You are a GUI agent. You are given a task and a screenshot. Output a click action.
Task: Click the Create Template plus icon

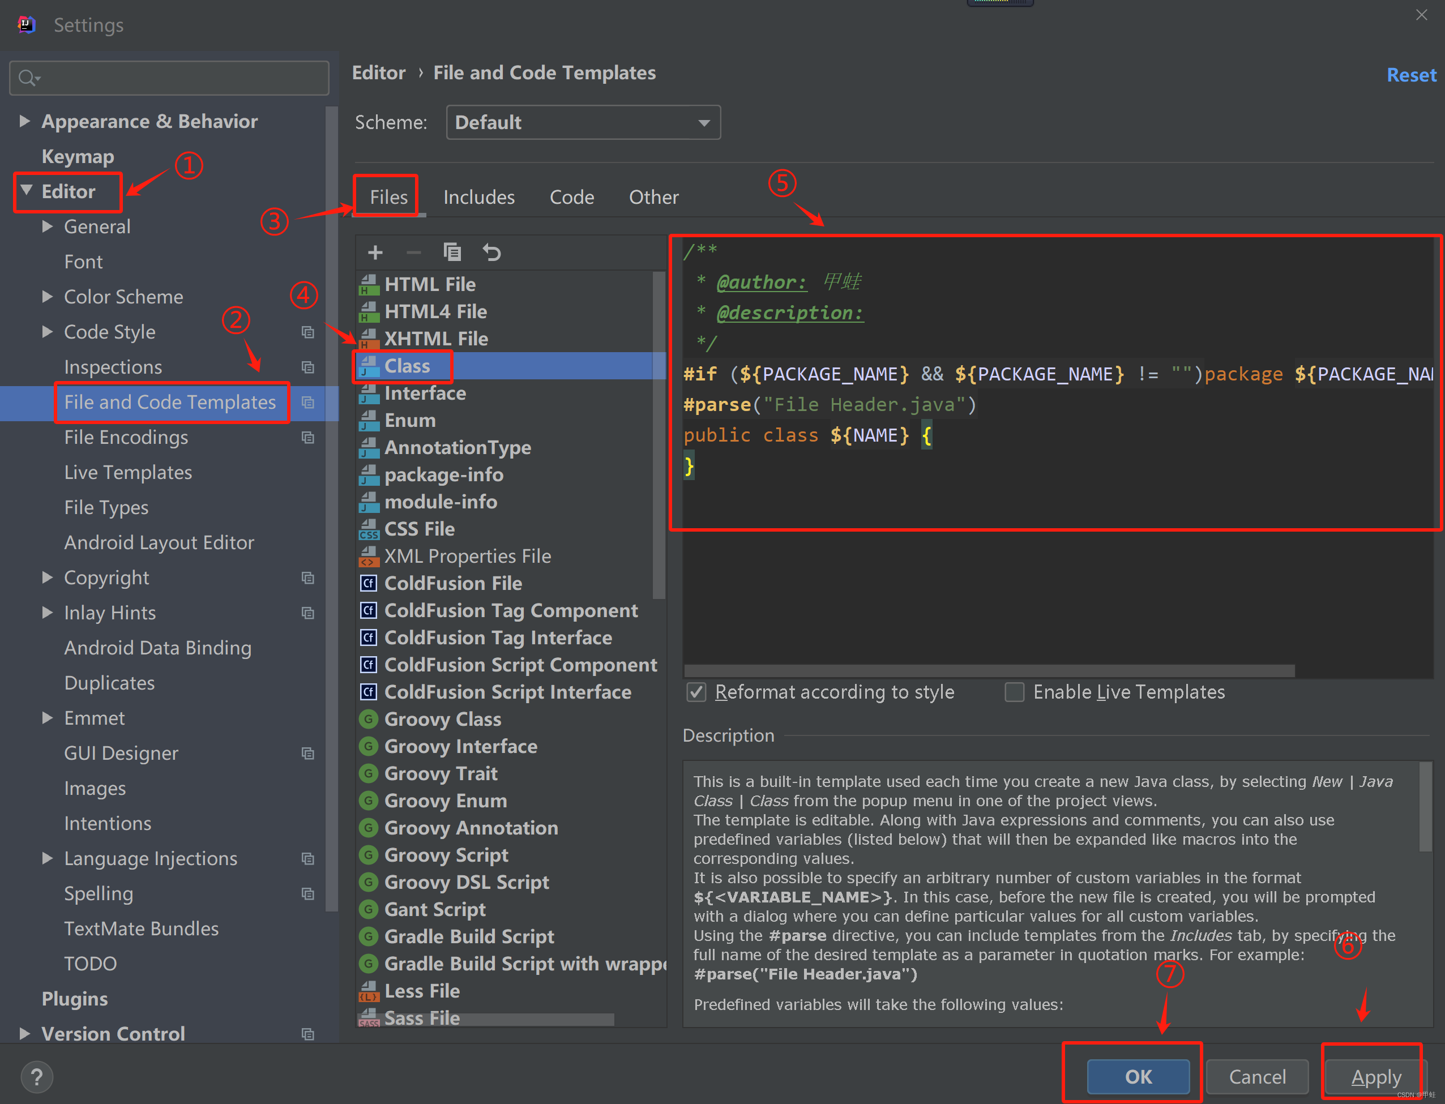[375, 253]
